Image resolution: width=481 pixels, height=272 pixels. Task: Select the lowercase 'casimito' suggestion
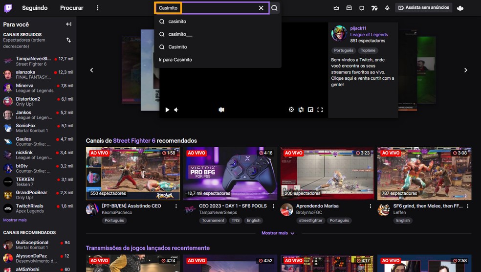(x=218, y=22)
